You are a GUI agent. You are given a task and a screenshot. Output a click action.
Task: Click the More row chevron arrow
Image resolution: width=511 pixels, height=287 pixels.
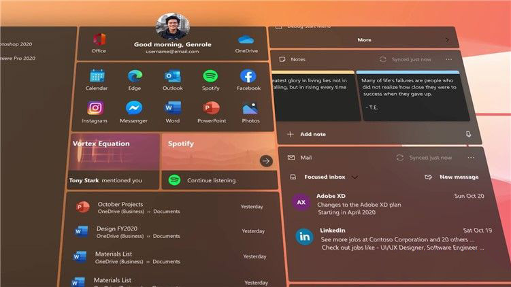(448, 39)
